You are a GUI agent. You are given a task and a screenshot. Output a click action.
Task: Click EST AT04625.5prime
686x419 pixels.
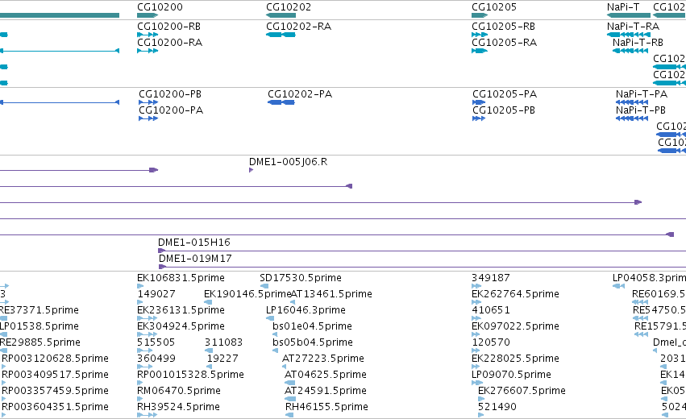click(326, 375)
